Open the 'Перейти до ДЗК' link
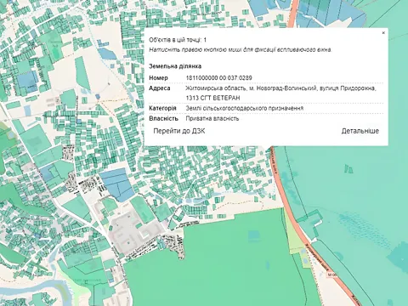This screenshot has width=408, height=306. 179,131
